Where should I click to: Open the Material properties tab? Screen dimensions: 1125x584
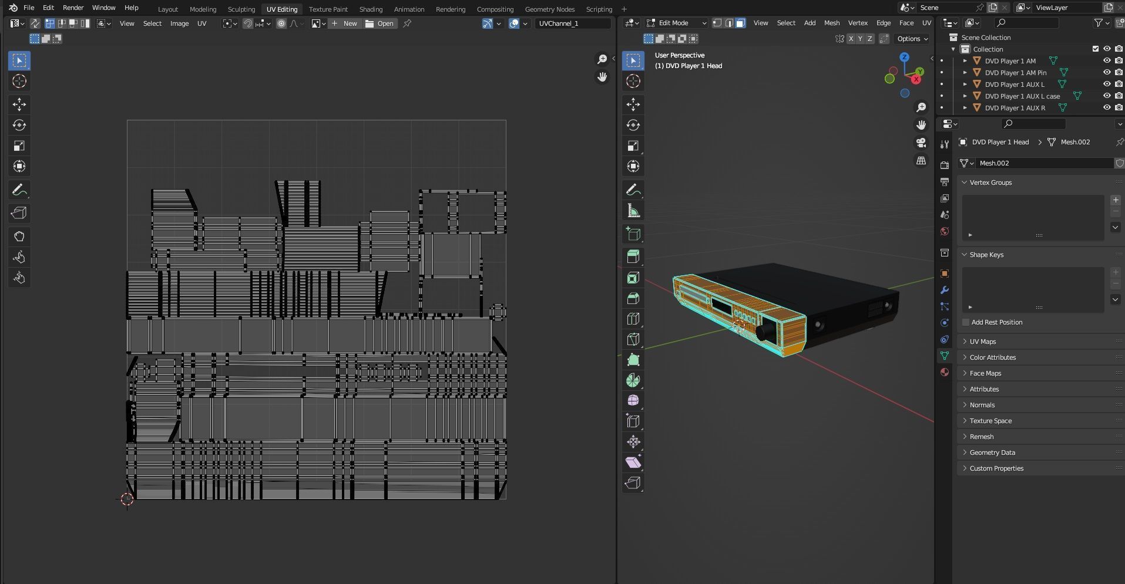point(945,372)
